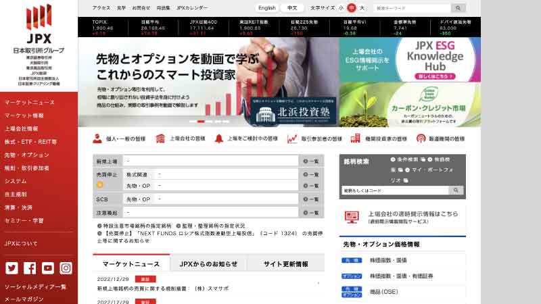The width and height of the screenshot is (541, 304).
Task: Open 一覧 list for 注意喚起 row
Action: coord(311,213)
